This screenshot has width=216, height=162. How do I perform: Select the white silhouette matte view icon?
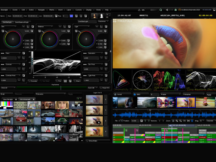[102, 16]
